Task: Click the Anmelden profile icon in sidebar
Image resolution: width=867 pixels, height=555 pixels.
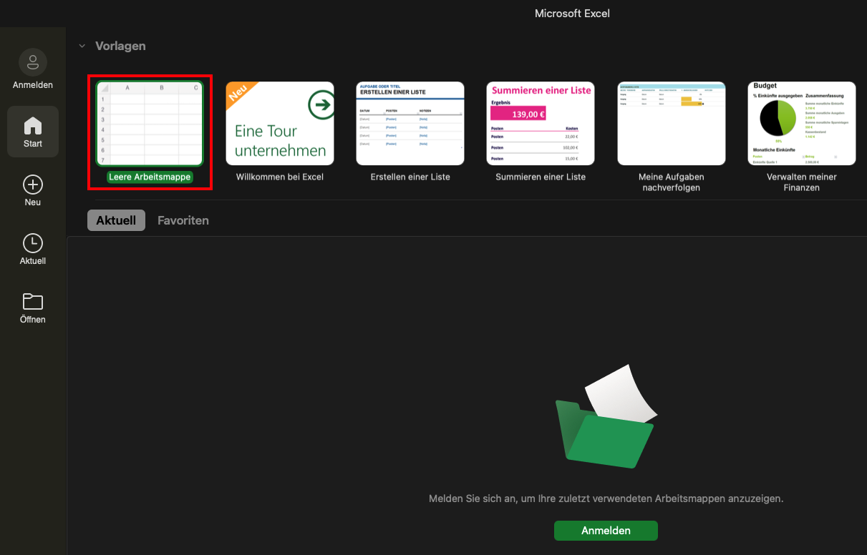Action: coord(33,63)
